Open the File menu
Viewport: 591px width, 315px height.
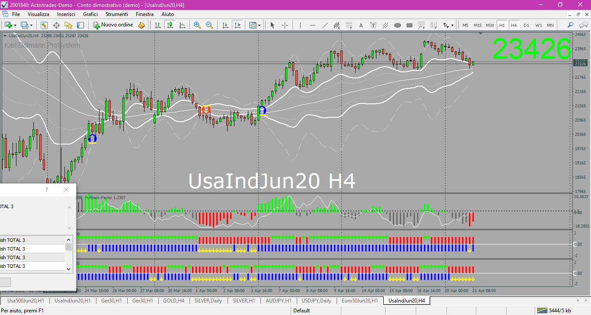[16, 14]
